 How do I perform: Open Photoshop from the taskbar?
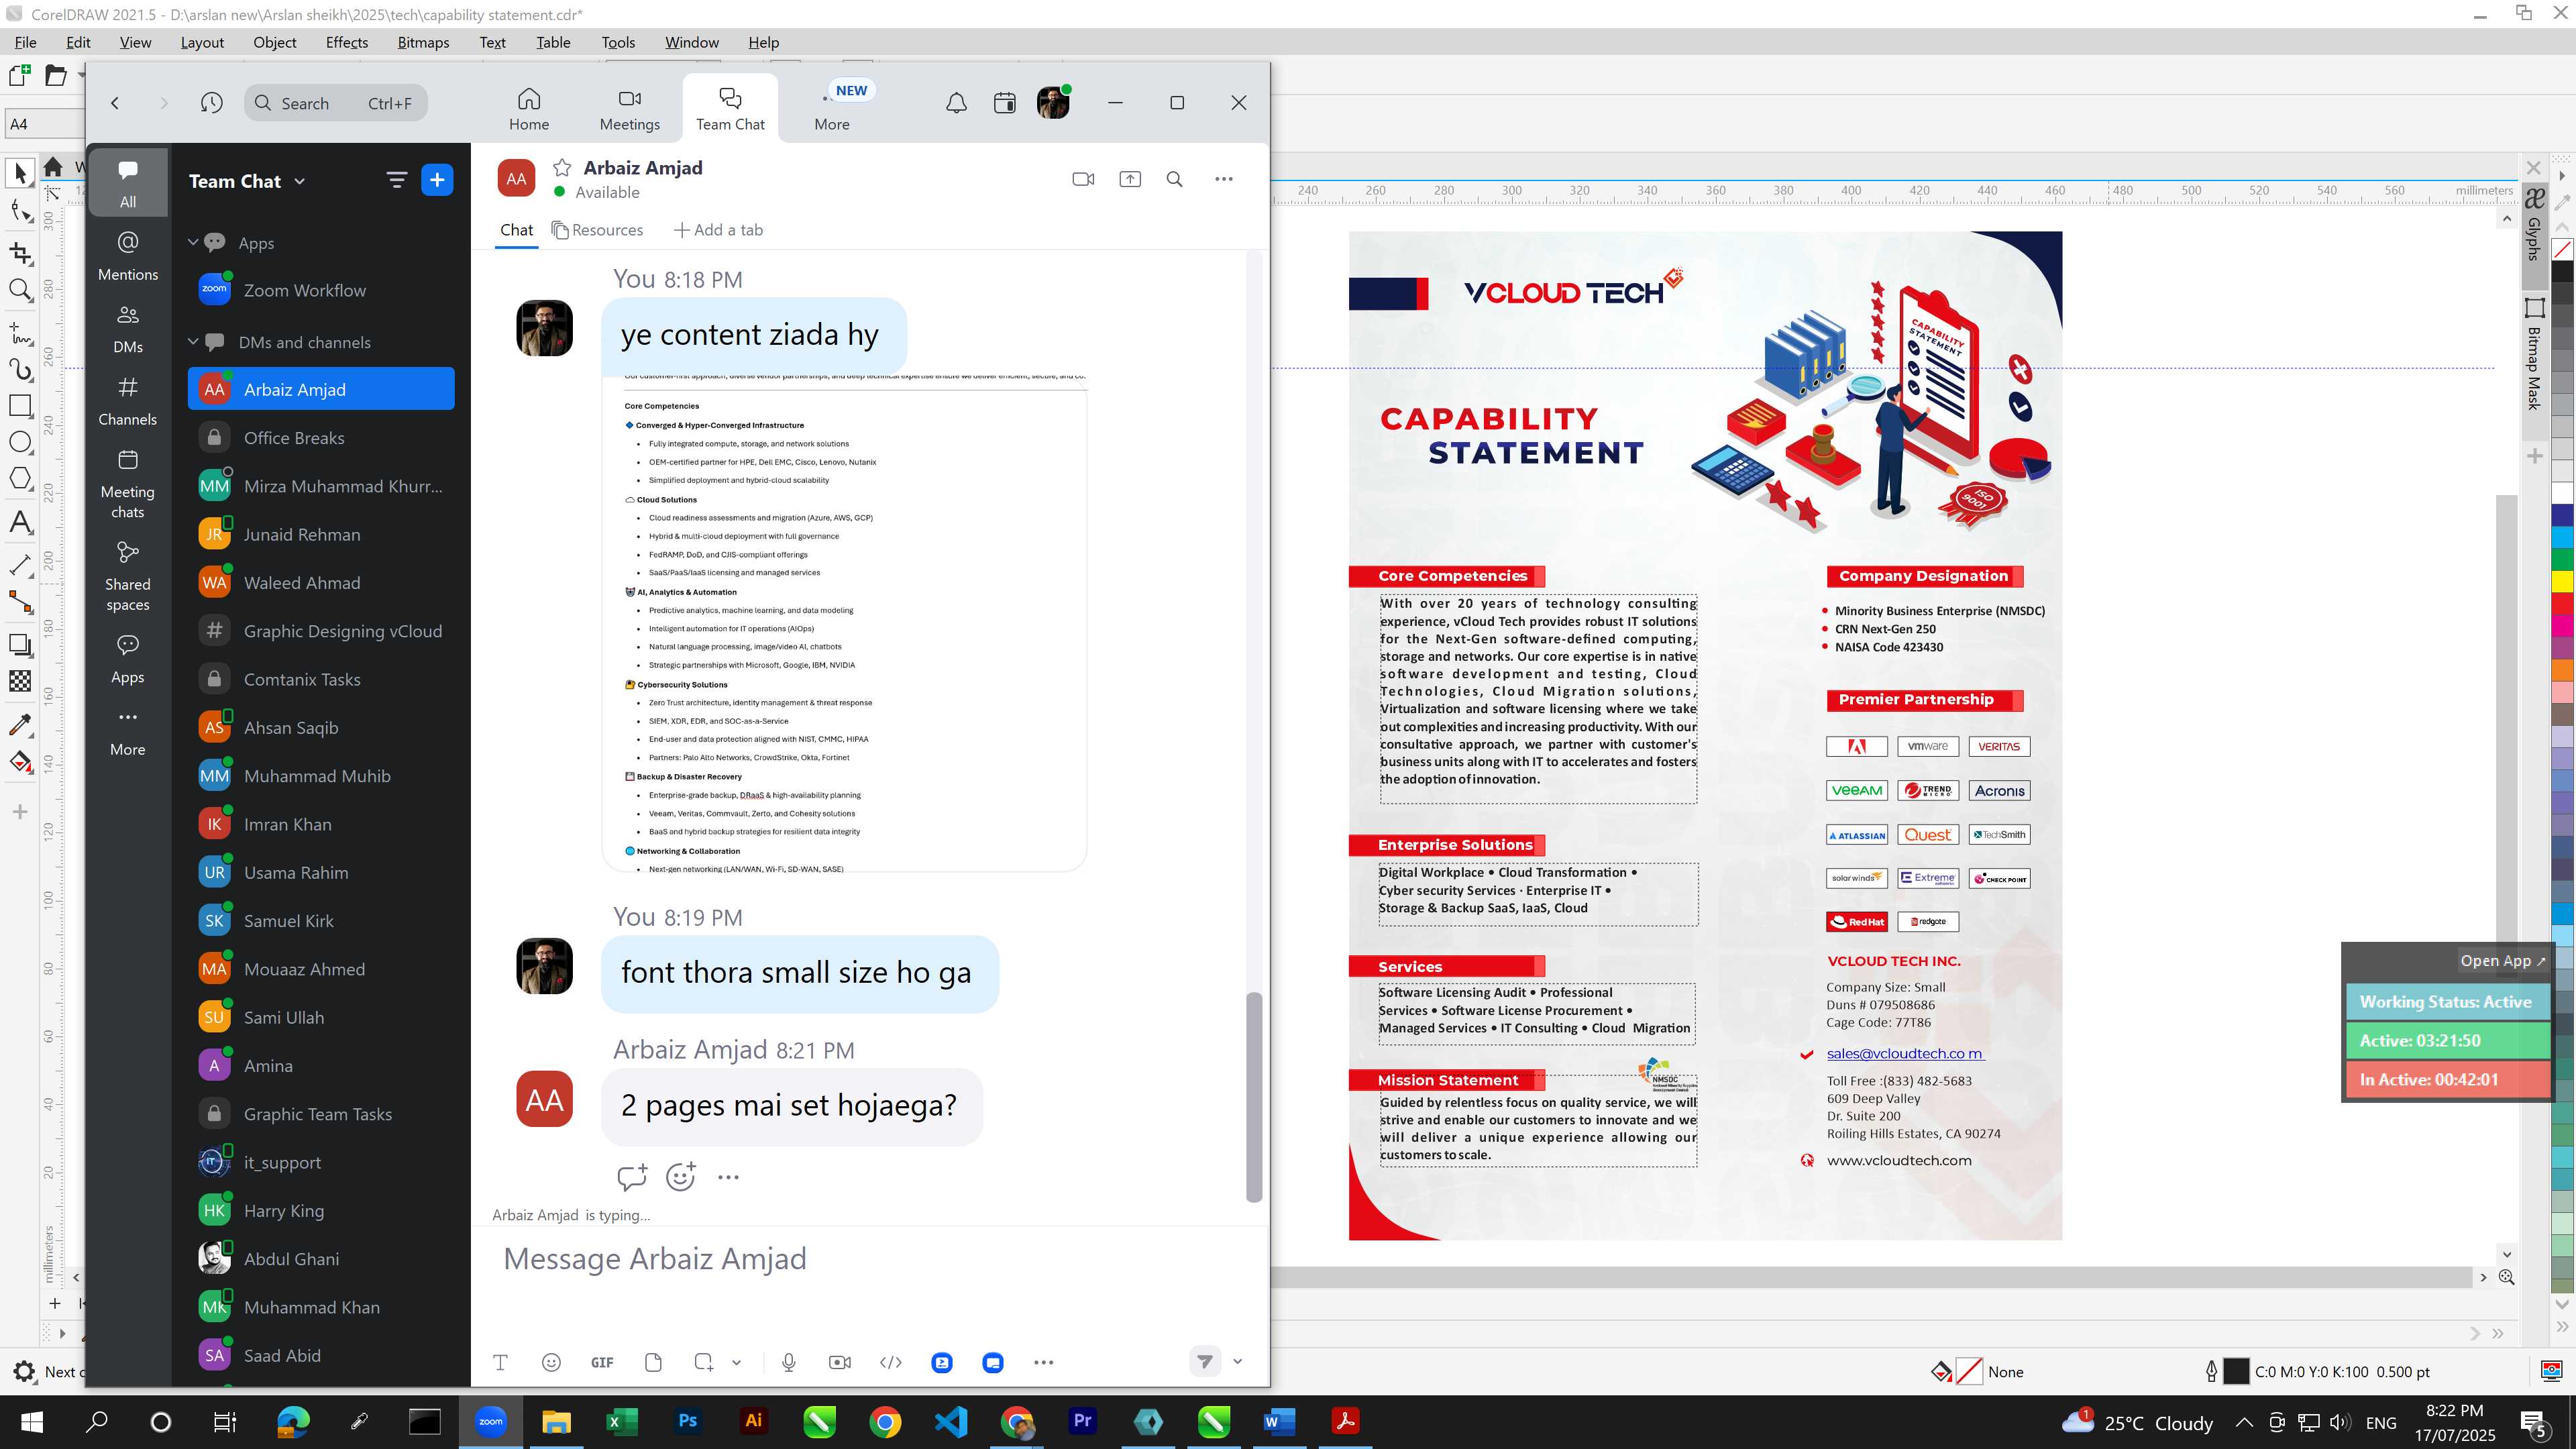coord(687,1421)
